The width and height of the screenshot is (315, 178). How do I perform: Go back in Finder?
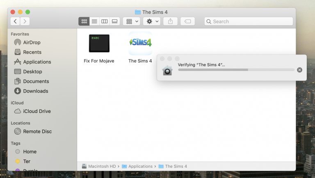(x=15, y=21)
